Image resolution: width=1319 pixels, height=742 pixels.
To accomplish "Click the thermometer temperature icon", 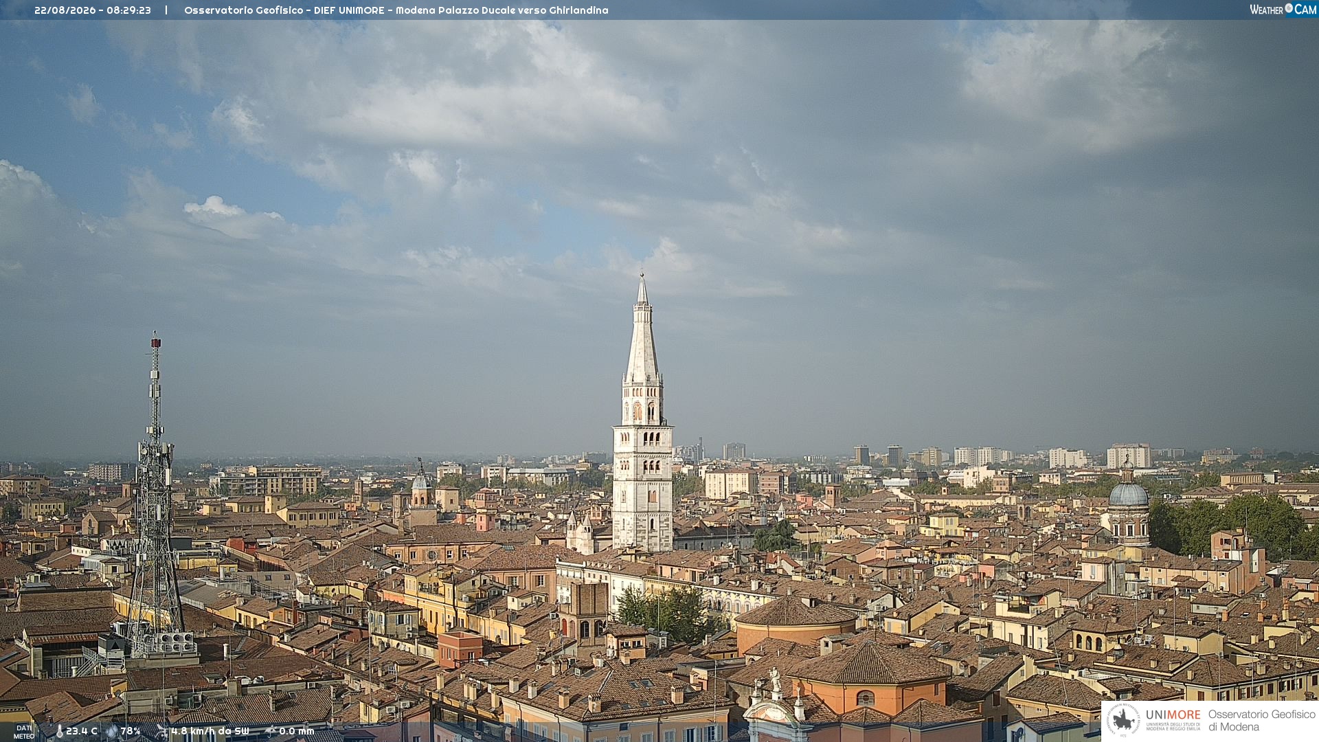I will tap(59, 732).
